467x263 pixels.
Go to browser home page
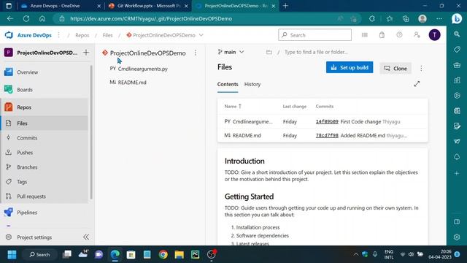point(42,18)
